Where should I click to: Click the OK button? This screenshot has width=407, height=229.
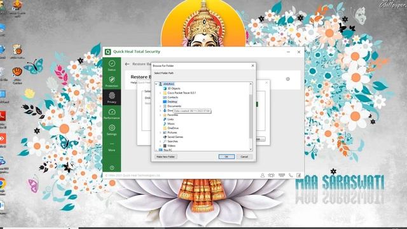coord(226,156)
